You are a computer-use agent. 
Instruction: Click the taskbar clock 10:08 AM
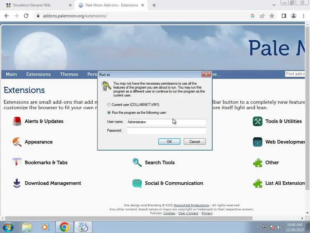294,225
